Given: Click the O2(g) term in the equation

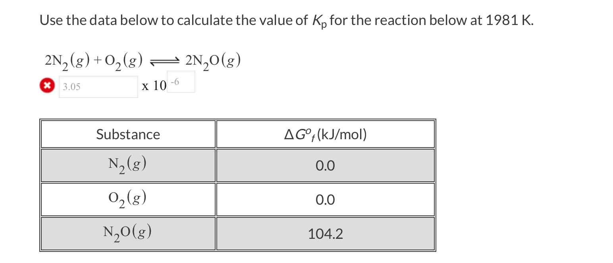Looking at the screenshot, I should pos(122,60).
